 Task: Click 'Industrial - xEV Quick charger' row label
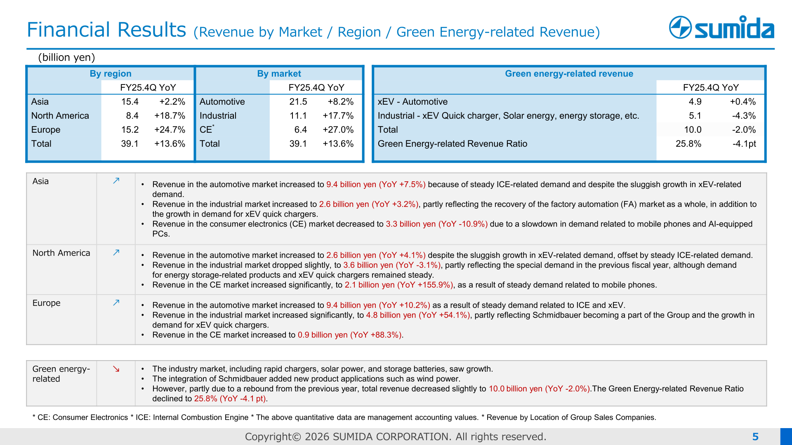coord(509,116)
